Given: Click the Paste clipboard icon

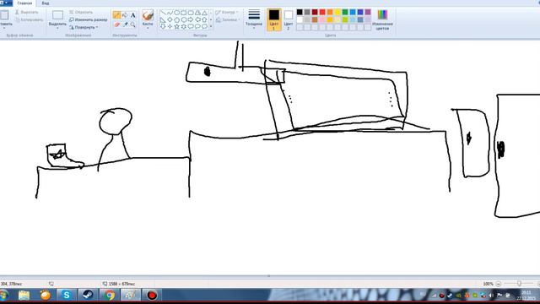Looking at the screenshot, I should click(4, 15).
